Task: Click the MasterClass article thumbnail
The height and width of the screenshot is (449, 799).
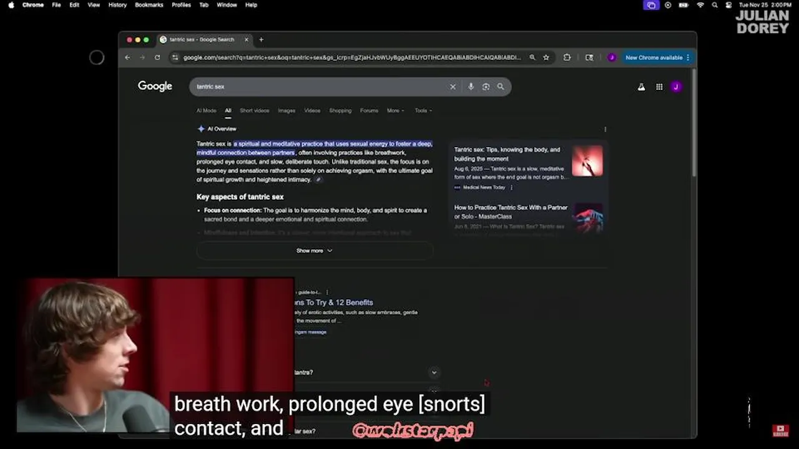Action: point(588,218)
